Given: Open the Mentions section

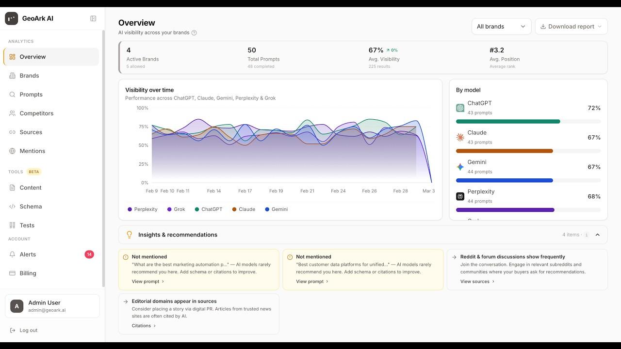Looking at the screenshot, I should 33,151.
